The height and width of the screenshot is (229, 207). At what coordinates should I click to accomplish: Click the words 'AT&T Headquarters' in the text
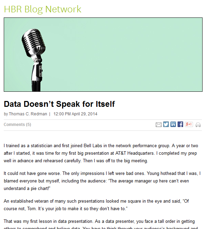[135, 153]
